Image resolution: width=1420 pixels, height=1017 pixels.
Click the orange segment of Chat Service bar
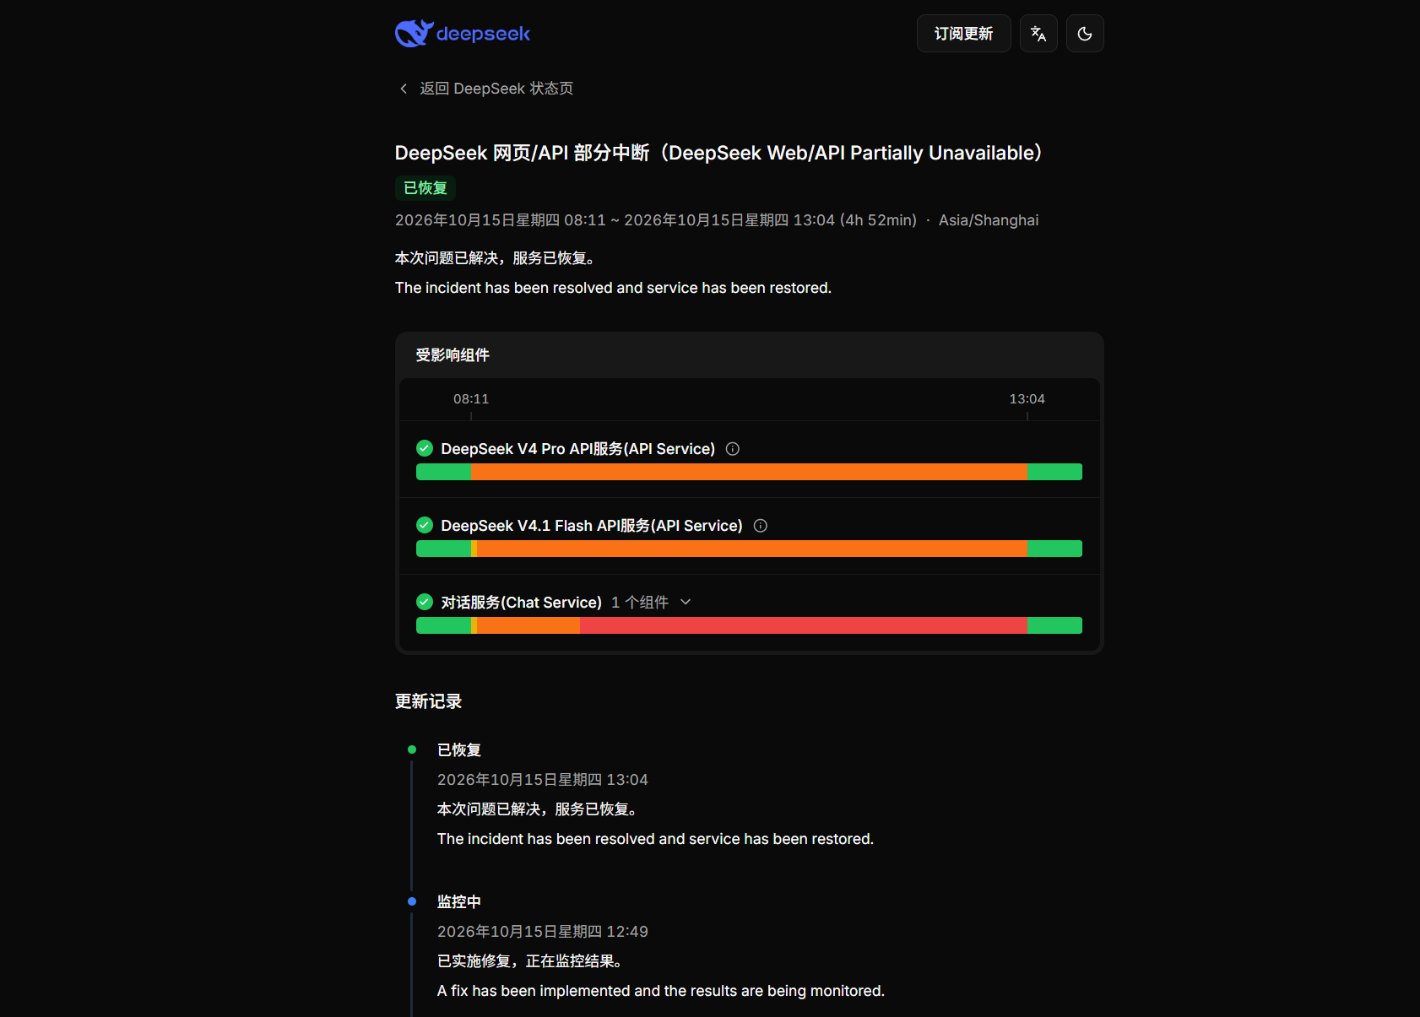pyautogui.click(x=528, y=625)
